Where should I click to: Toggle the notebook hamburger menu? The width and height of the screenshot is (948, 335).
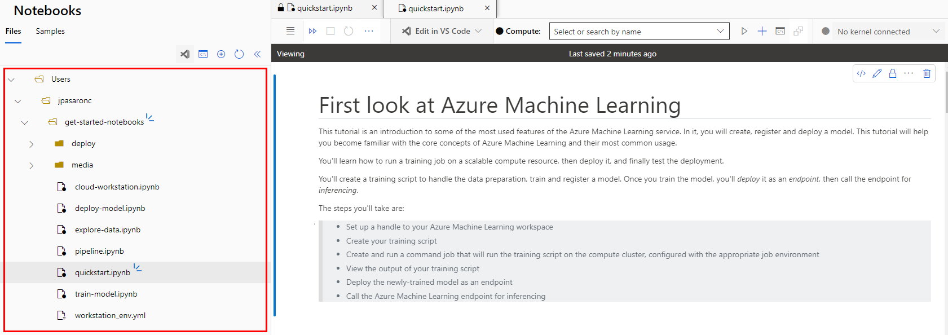[x=290, y=31]
